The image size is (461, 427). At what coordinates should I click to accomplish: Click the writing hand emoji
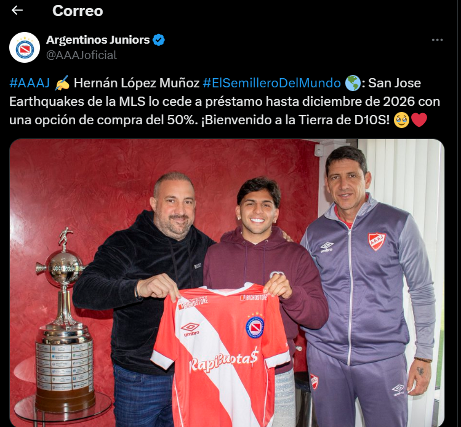point(62,83)
